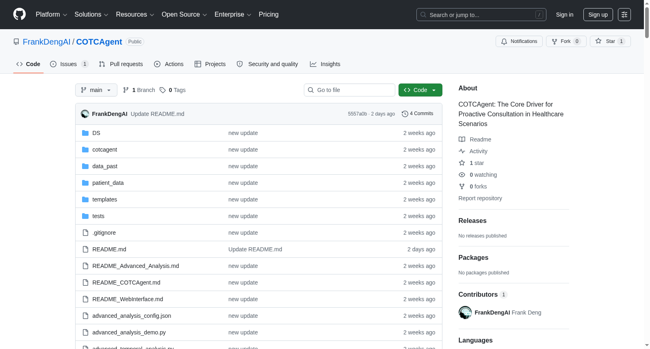This screenshot has width=650, height=349.
Task: Open advanced_analysis_config.json file
Action: click(x=132, y=316)
